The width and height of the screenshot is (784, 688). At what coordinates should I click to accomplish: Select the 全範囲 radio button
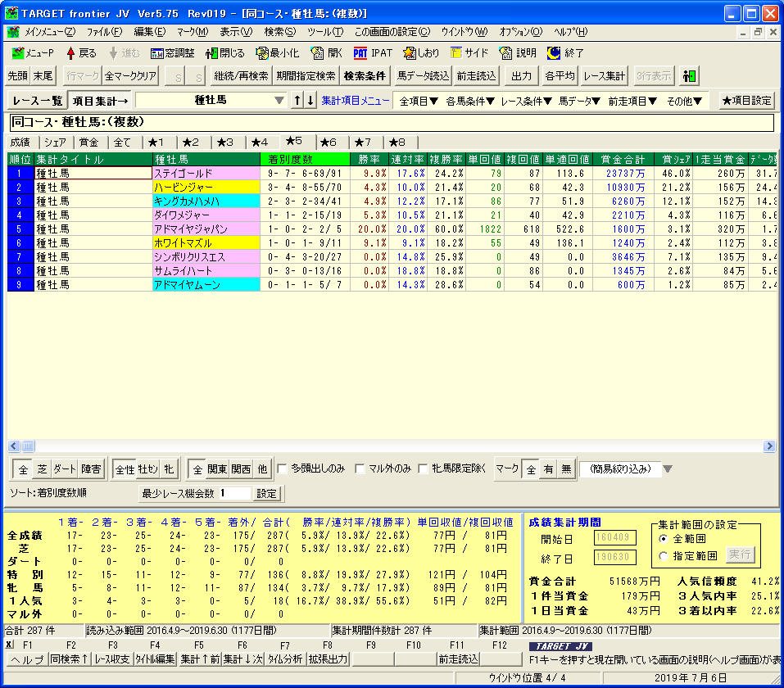tap(664, 538)
